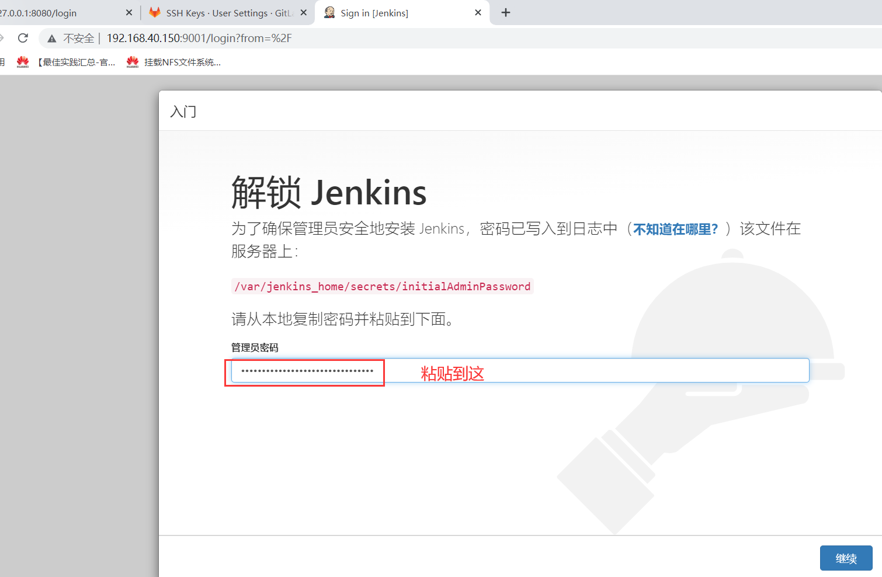Screen dimensions: 882x577
Task: Click 请从本地复制密码并粘贴到下面 instruction text
Action: click(343, 319)
